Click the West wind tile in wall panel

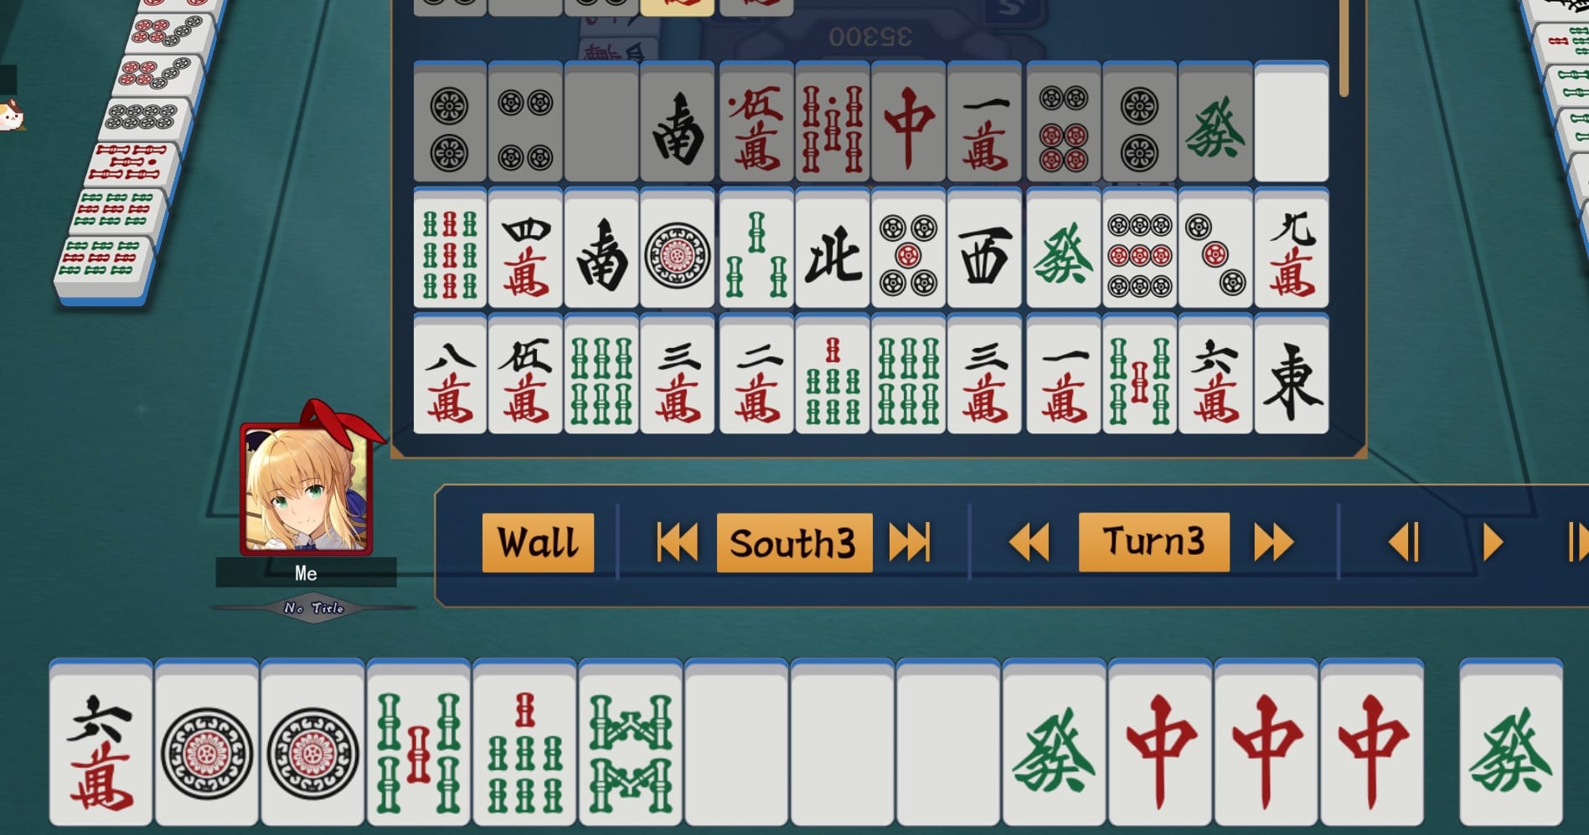pyautogui.click(x=984, y=248)
